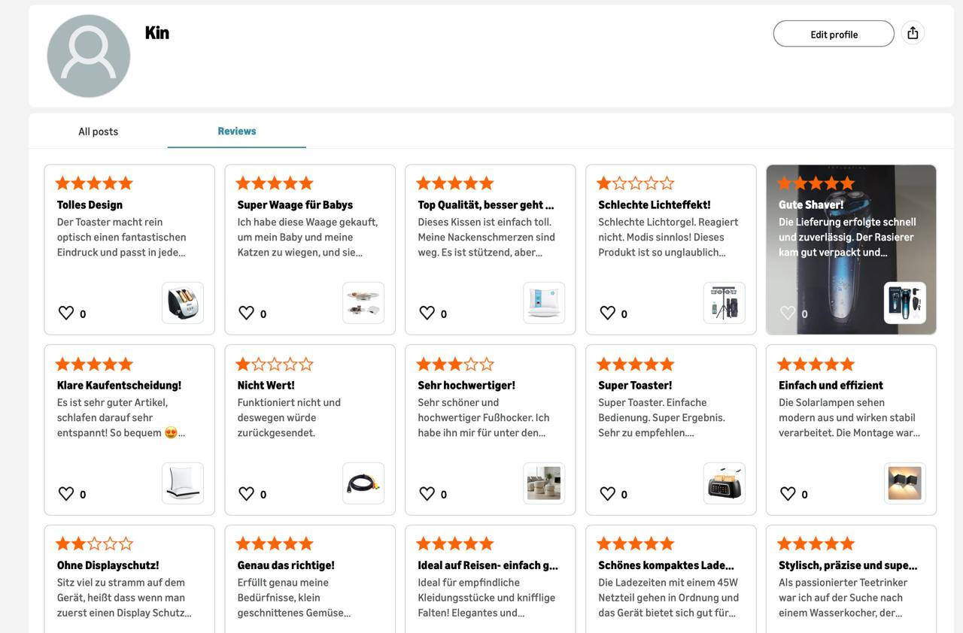Heart the Nicht Wert review
This screenshot has height=633, width=963.
click(246, 494)
